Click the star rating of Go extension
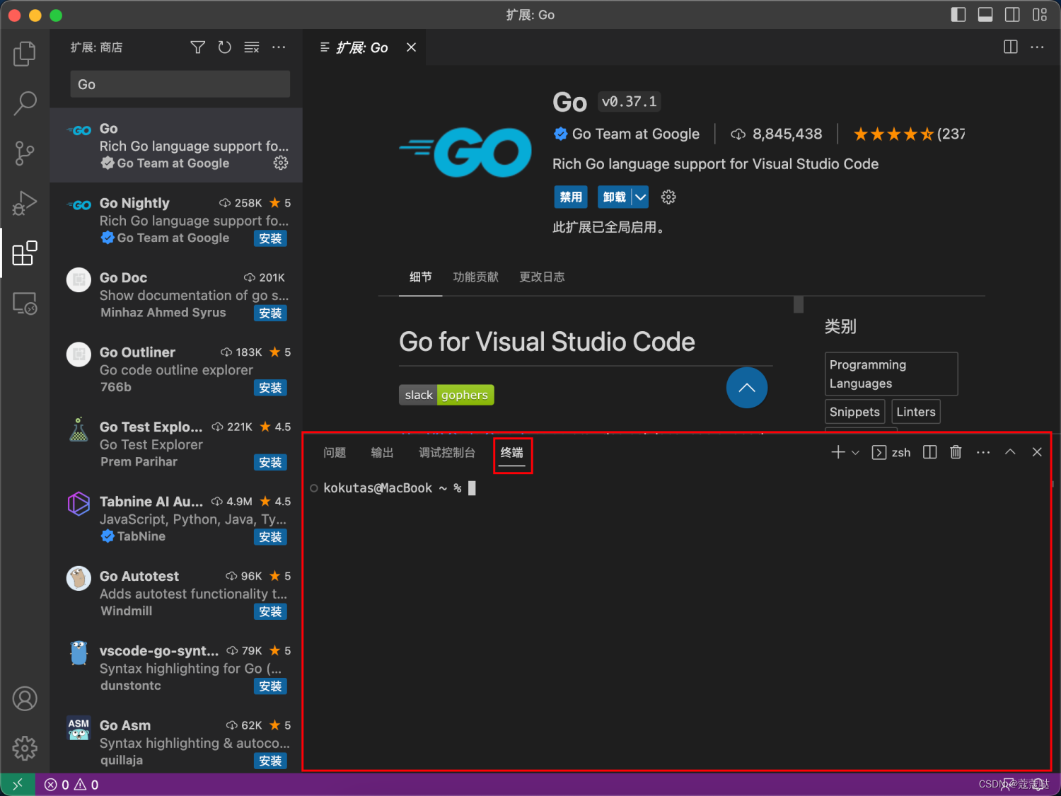 coord(909,134)
